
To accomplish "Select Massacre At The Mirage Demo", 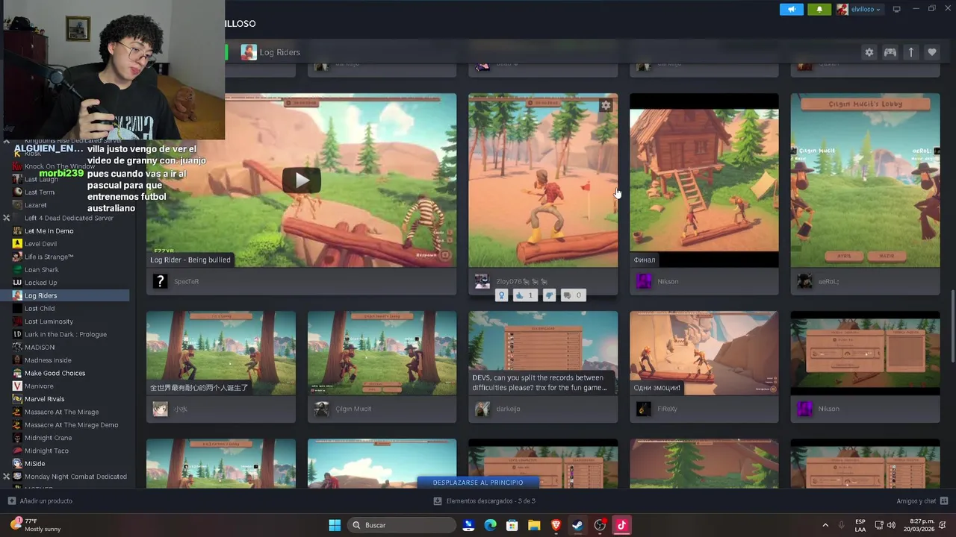I will (x=70, y=425).
